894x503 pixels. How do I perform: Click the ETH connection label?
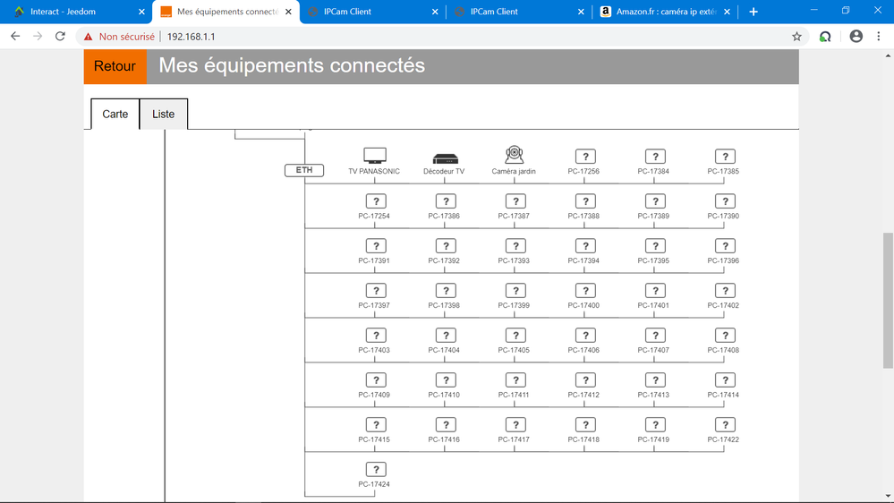click(304, 170)
